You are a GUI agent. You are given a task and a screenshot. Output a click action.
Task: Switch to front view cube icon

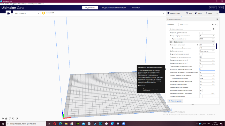pyautogui.click(x=6, y=119)
